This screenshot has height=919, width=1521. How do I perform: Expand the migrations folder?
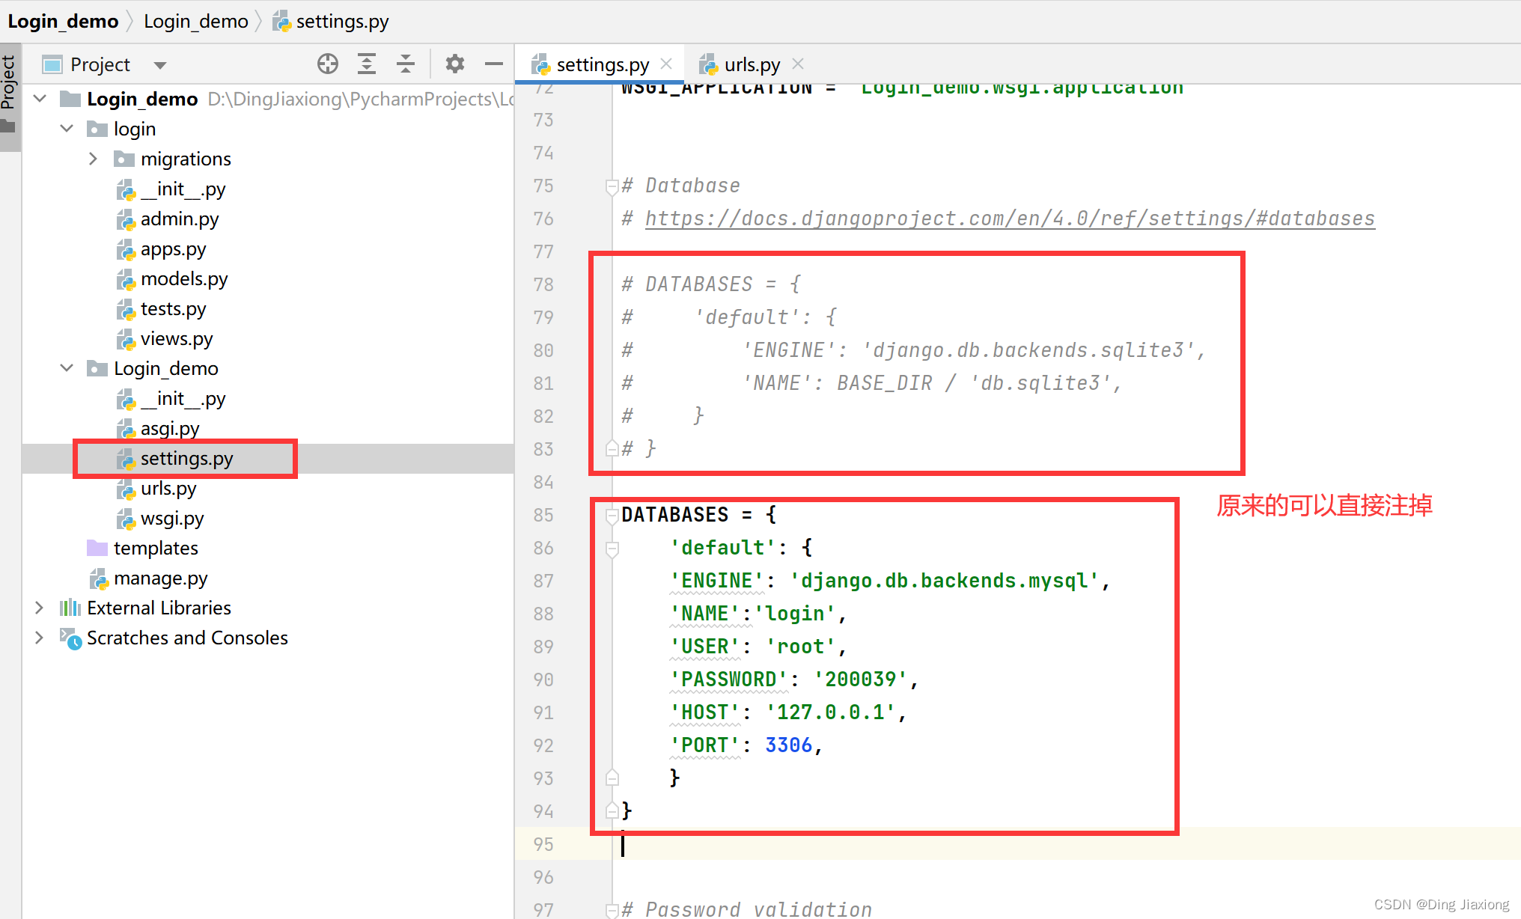[93, 159]
